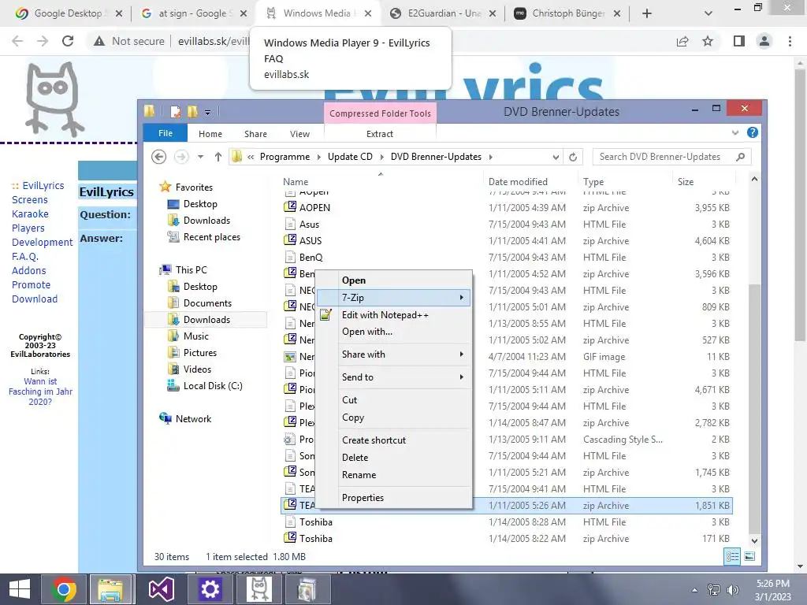Click Programme in the address breadcrumb
The height and width of the screenshot is (605, 807).
click(284, 157)
